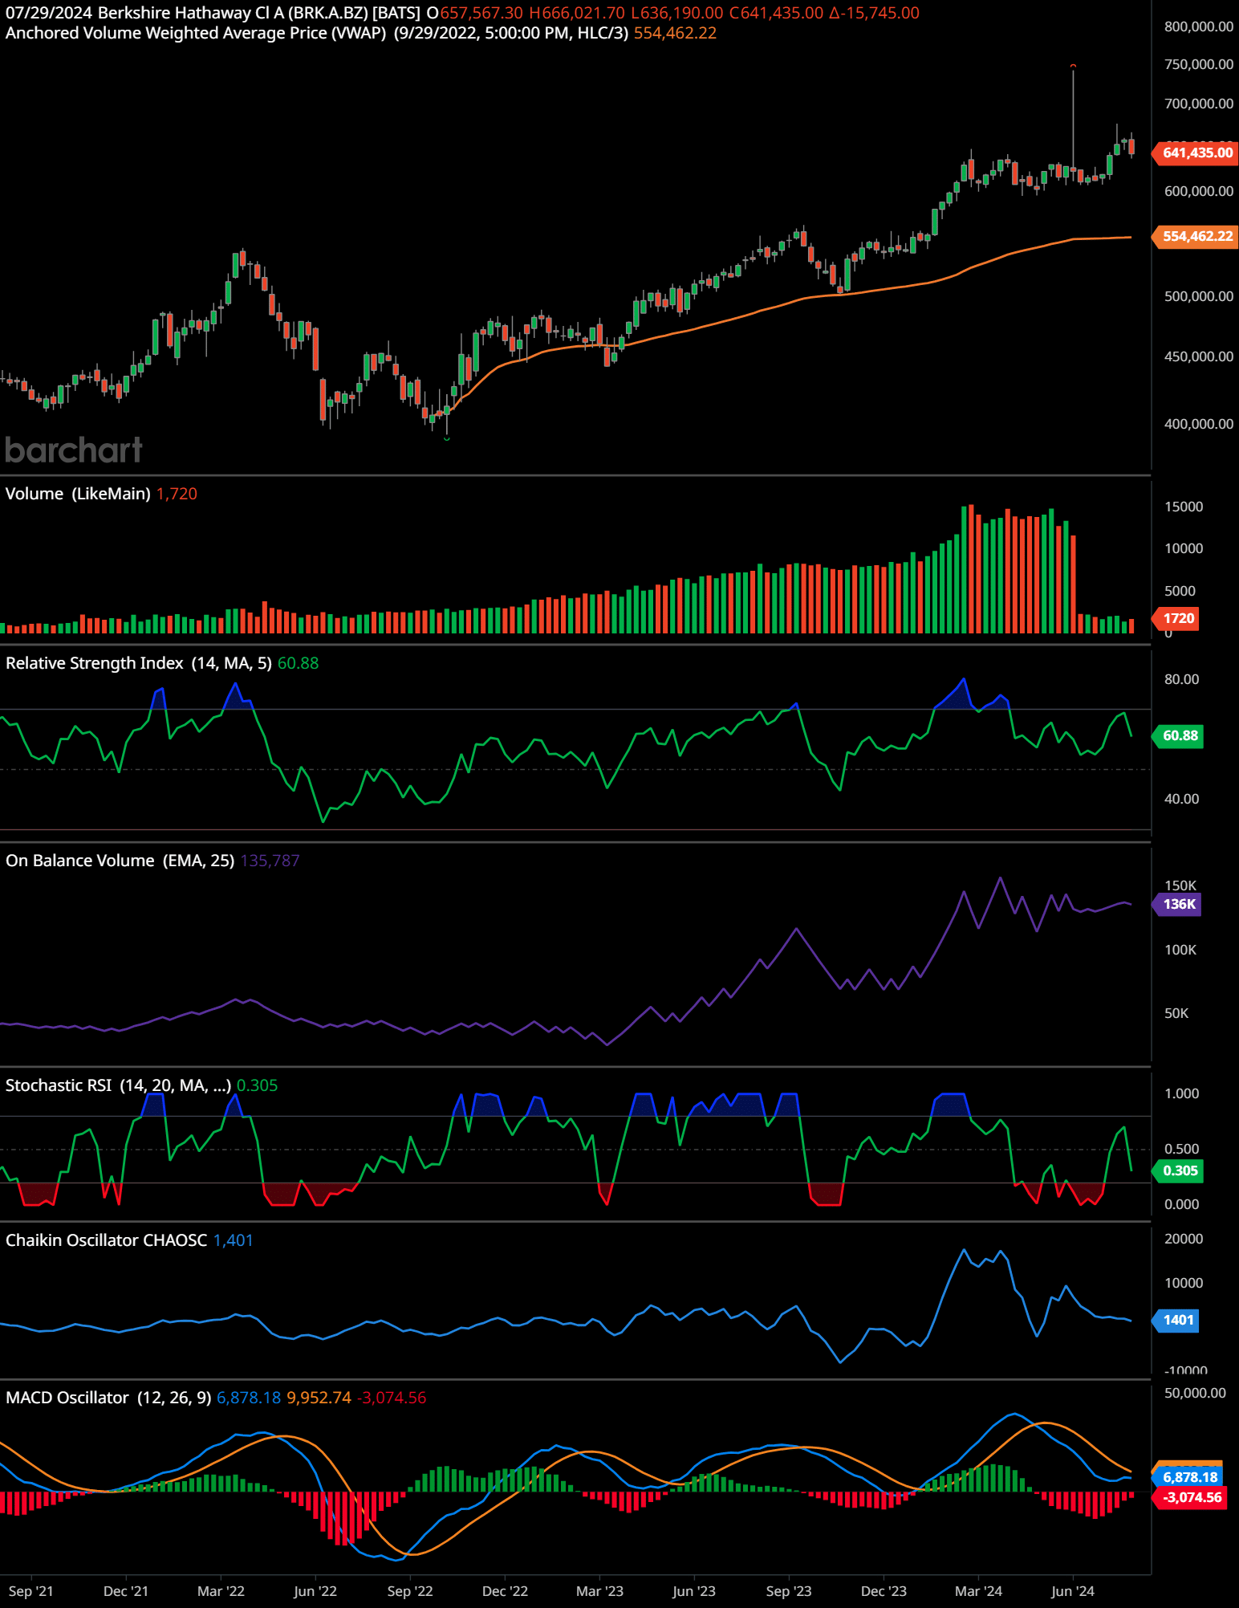Click the green low marker under October 2022 candle

click(x=447, y=438)
